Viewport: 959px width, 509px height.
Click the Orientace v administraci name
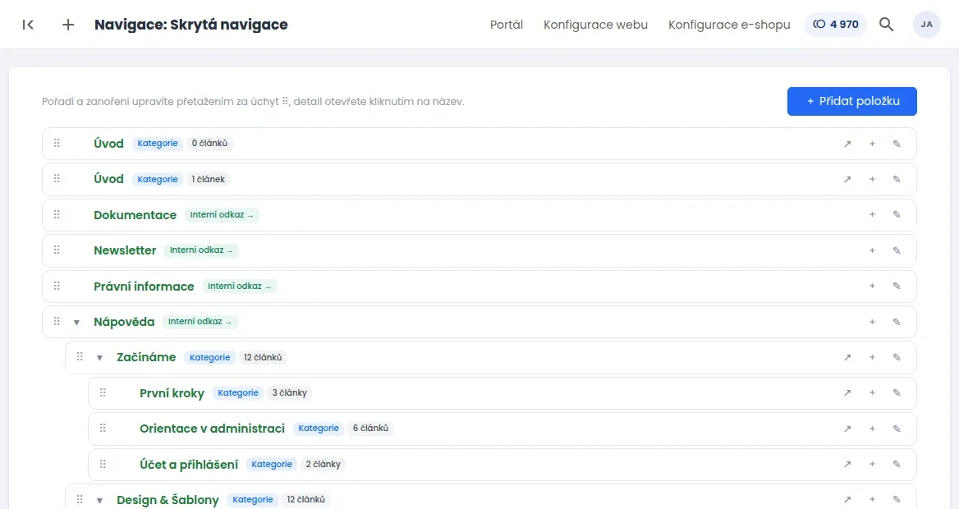click(x=212, y=429)
